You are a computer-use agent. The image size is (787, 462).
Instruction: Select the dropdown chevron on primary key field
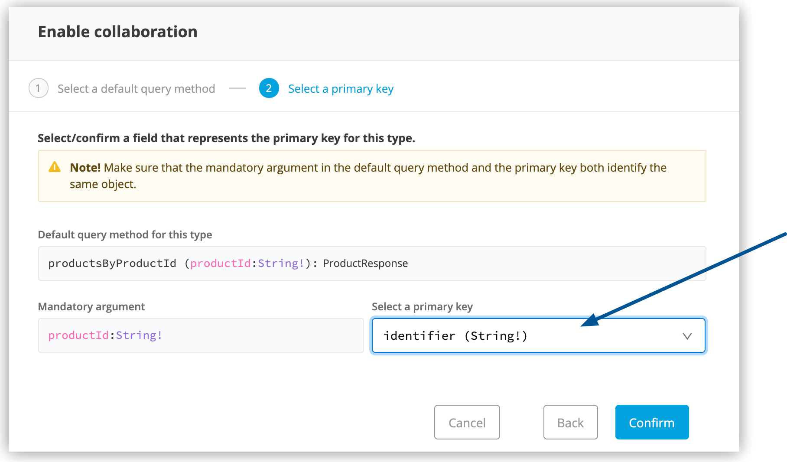[x=686, y=335]
